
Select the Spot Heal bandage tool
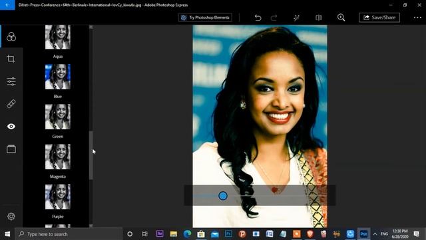(x=11, y=104)
